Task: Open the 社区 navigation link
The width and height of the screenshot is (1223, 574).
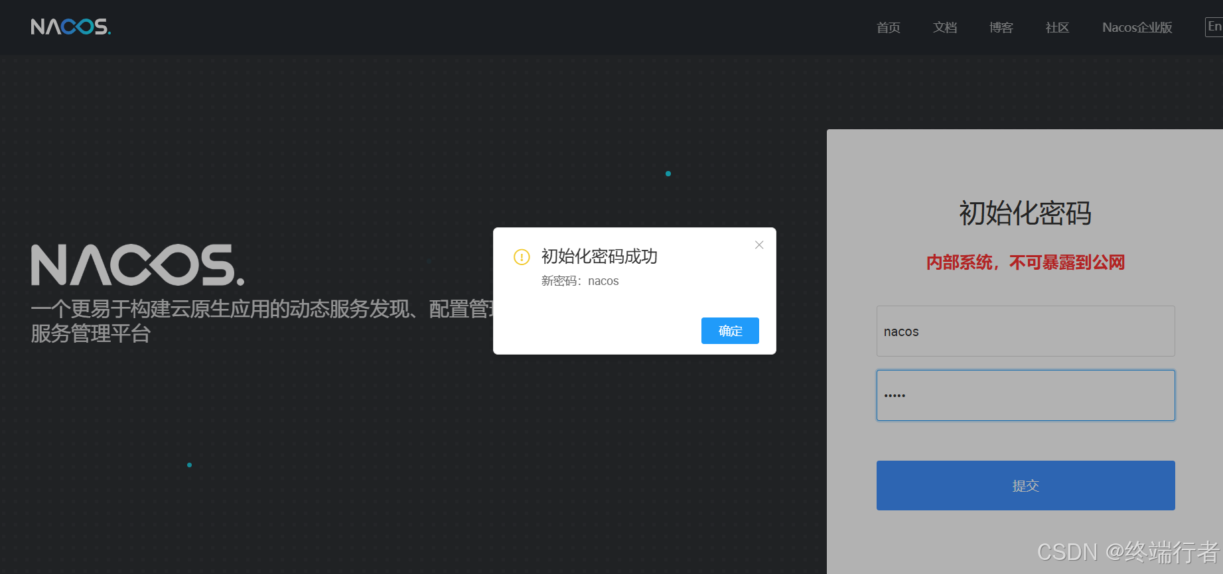Action: (x=1057, y=27)
